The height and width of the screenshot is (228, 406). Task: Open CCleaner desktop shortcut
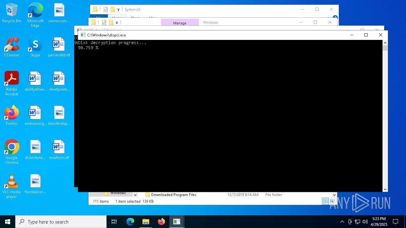pyautogui.click(x=12, y=47)
